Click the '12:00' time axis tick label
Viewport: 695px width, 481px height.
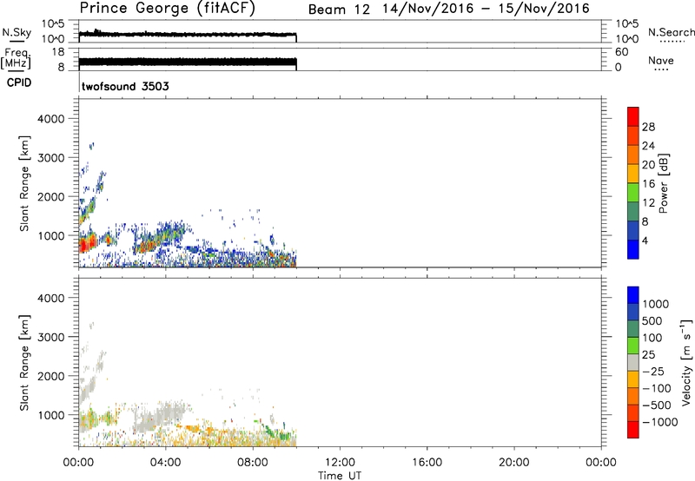point(340,463)
